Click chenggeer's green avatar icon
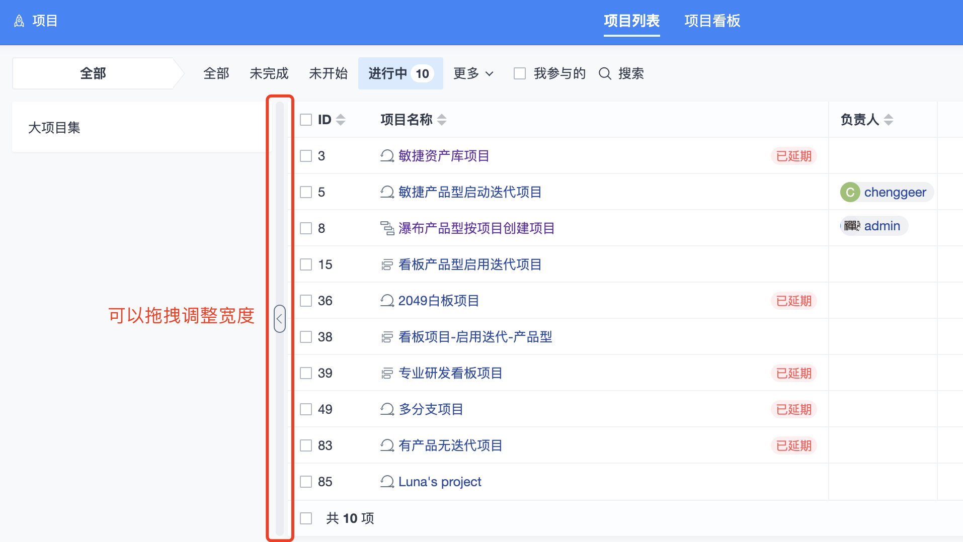 (850, 192)
